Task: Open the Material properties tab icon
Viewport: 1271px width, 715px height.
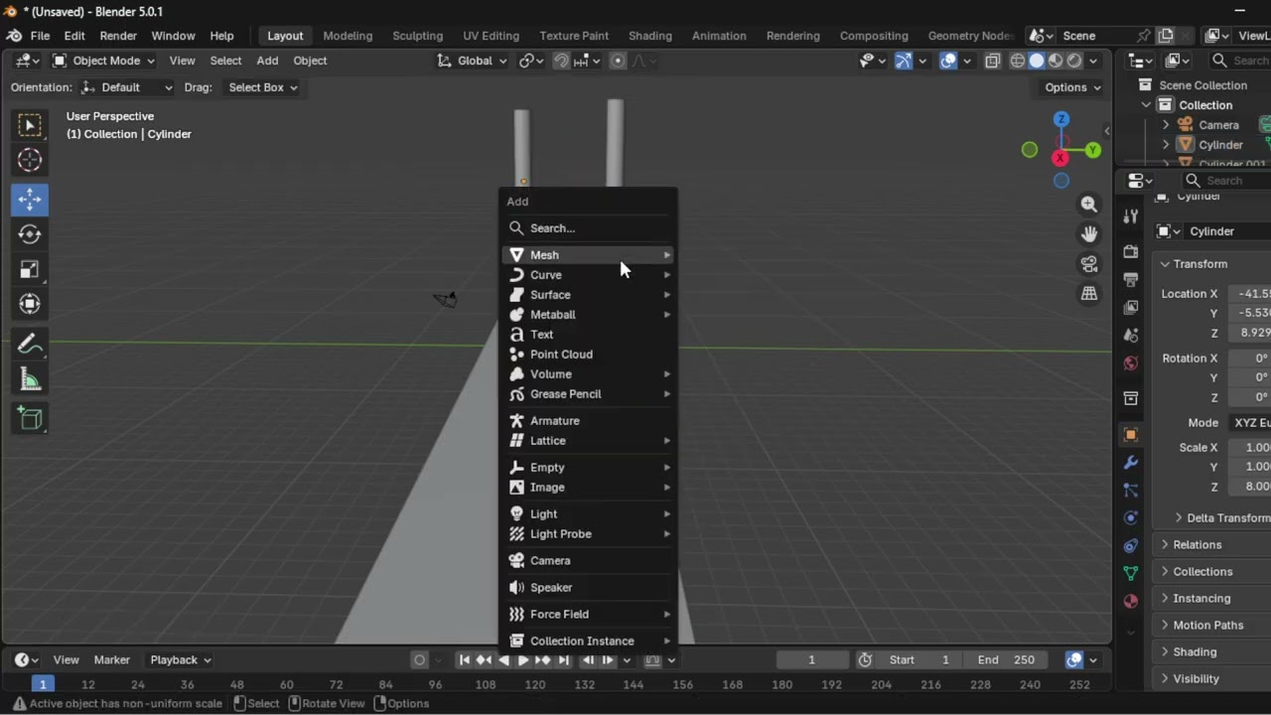Action: click(1130, 601)
